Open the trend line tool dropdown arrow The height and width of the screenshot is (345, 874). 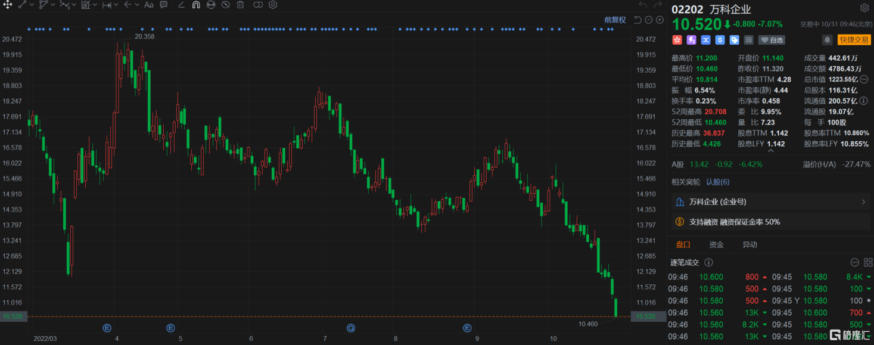point(31,5)
